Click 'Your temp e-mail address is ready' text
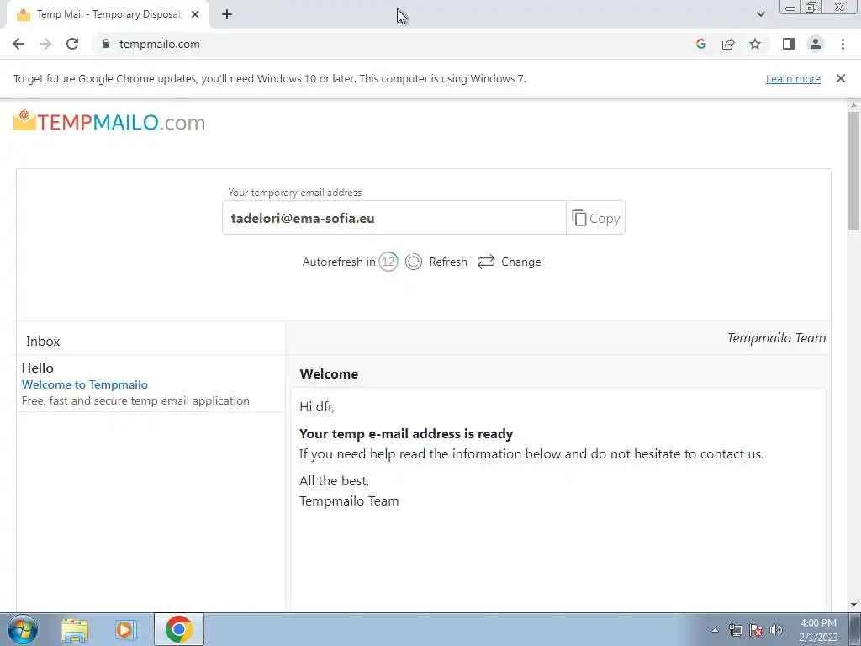 point(406,433)
